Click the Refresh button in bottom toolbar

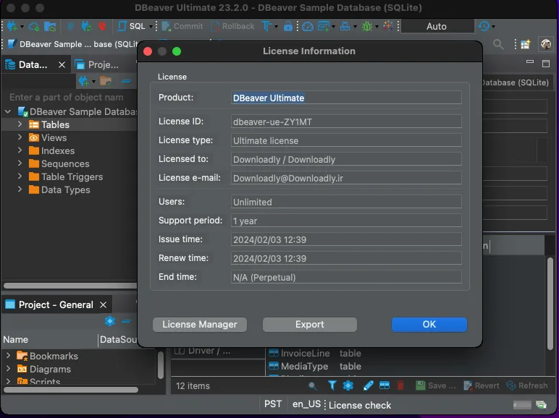click(527, 385)
